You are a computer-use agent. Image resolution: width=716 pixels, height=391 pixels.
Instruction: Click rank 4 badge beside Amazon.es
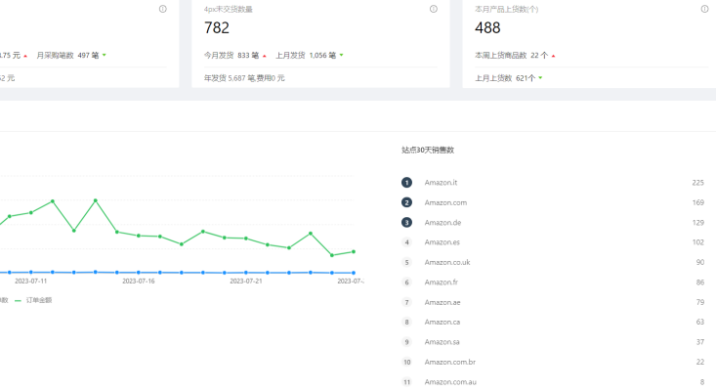pos(406,242)
